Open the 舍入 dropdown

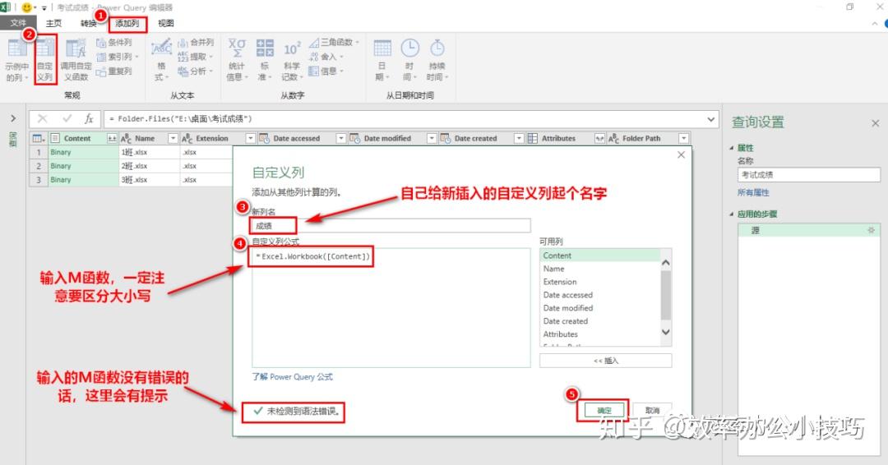pos(326,57)
